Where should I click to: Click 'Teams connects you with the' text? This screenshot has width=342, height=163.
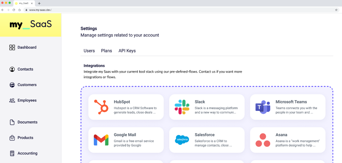click(x=296, y=108)
